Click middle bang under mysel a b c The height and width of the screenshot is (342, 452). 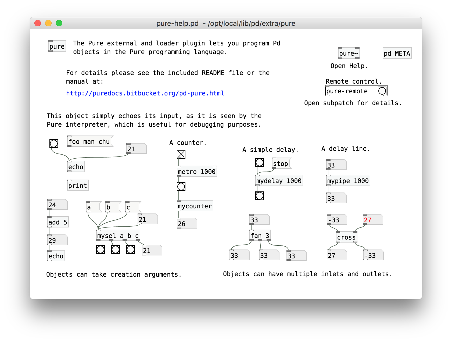116,250
